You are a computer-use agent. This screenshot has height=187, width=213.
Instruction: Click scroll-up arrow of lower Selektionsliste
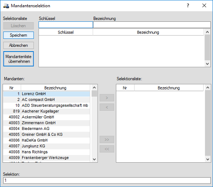point(207,88)
